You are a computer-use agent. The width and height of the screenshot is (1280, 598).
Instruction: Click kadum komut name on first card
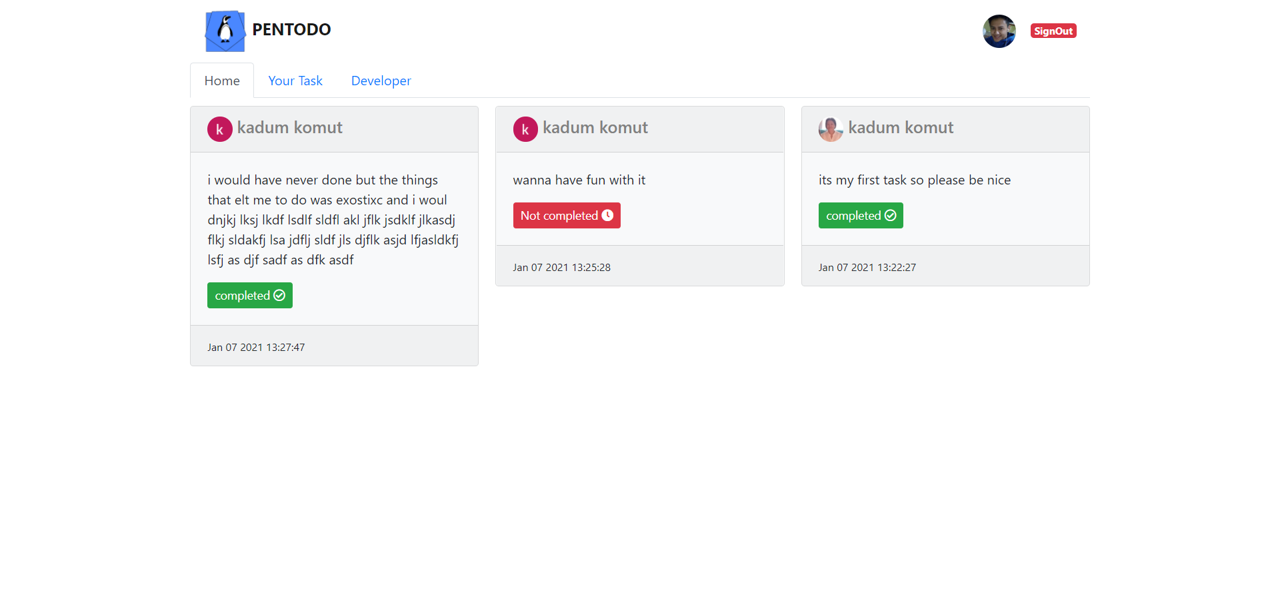(x=290, y=127)
